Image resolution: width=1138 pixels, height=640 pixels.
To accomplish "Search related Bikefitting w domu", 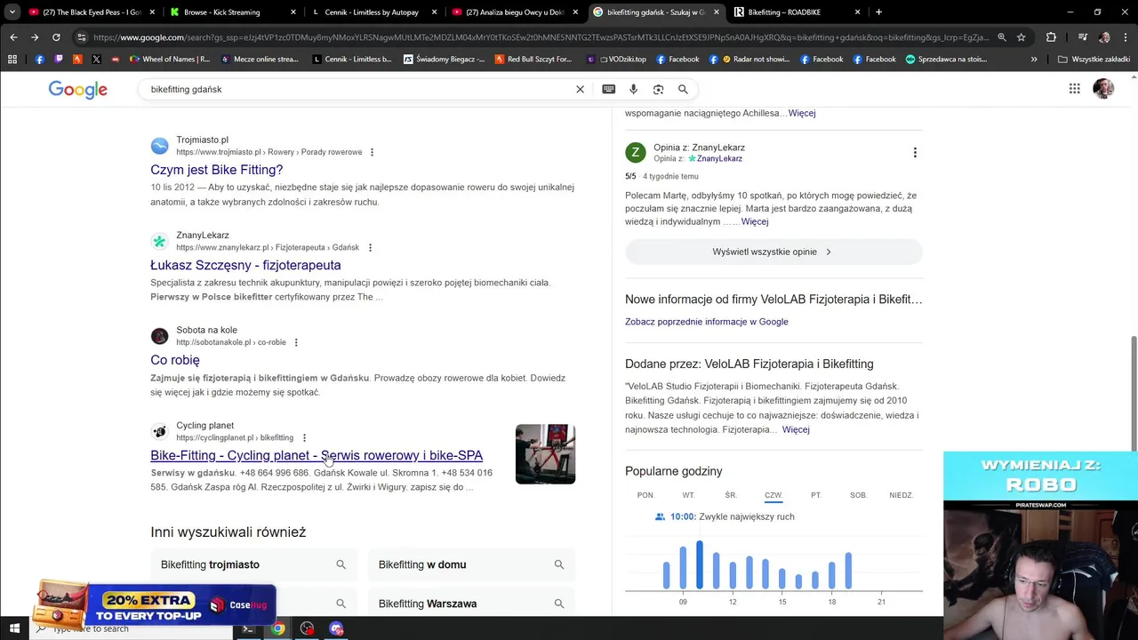I will (471, 564).
